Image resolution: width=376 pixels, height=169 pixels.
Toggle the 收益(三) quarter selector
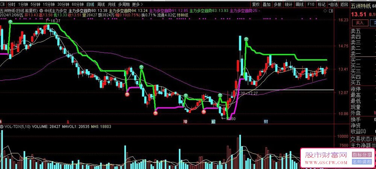[x=358, y=131]
